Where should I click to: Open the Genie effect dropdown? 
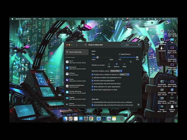(x=116, y=71)
